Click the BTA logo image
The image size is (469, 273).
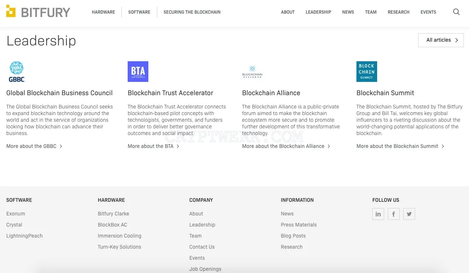point(138,72)
